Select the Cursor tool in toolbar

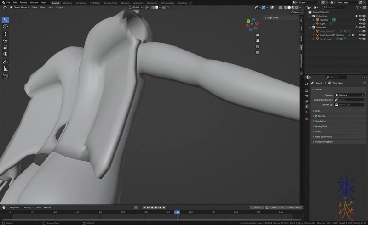tap(6, 27)
